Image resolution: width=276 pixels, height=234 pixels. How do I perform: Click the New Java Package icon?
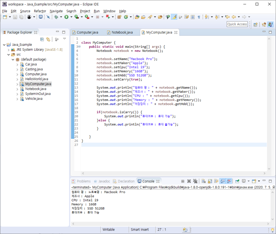[119, 17]
